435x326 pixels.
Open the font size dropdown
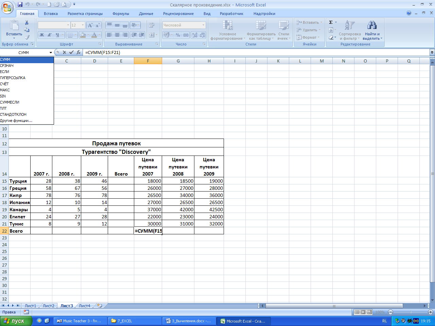83,25
